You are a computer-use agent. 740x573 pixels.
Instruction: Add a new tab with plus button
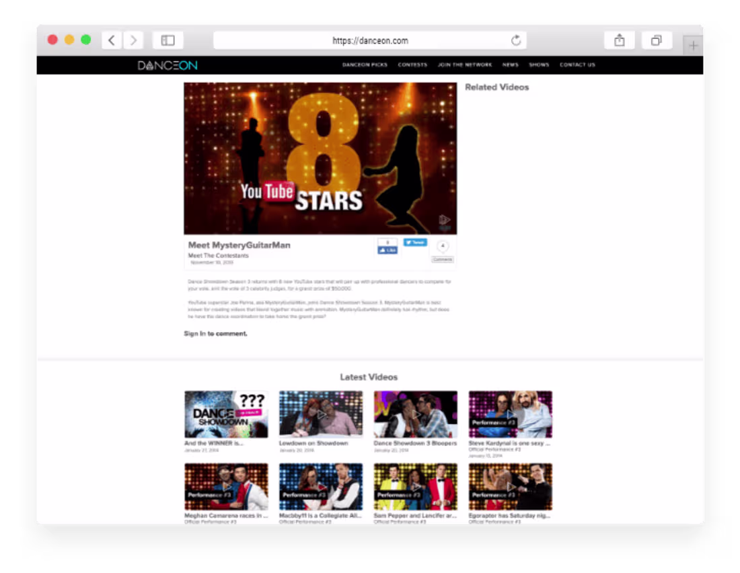693,46
